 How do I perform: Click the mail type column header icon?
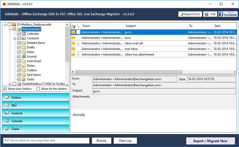[73, 26]
